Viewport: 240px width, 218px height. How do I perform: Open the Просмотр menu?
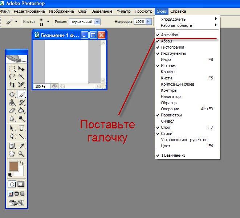tap(143, 11)
